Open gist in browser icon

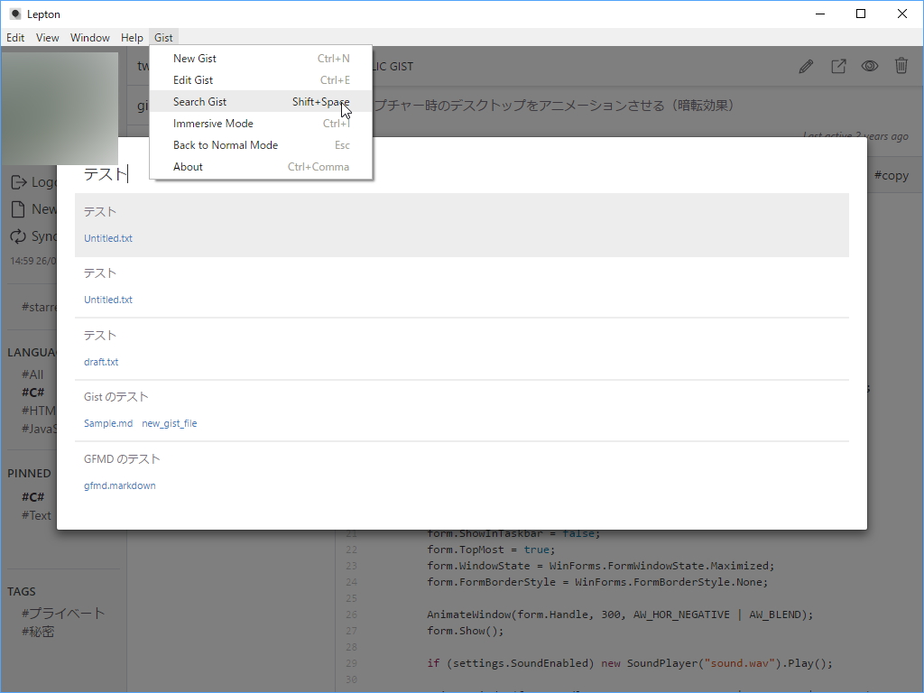(x=838, y=66)
